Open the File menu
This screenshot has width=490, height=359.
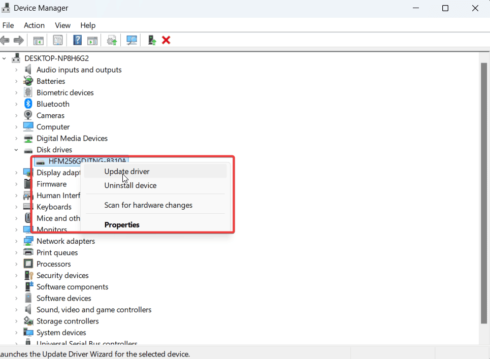coord(8,25)
